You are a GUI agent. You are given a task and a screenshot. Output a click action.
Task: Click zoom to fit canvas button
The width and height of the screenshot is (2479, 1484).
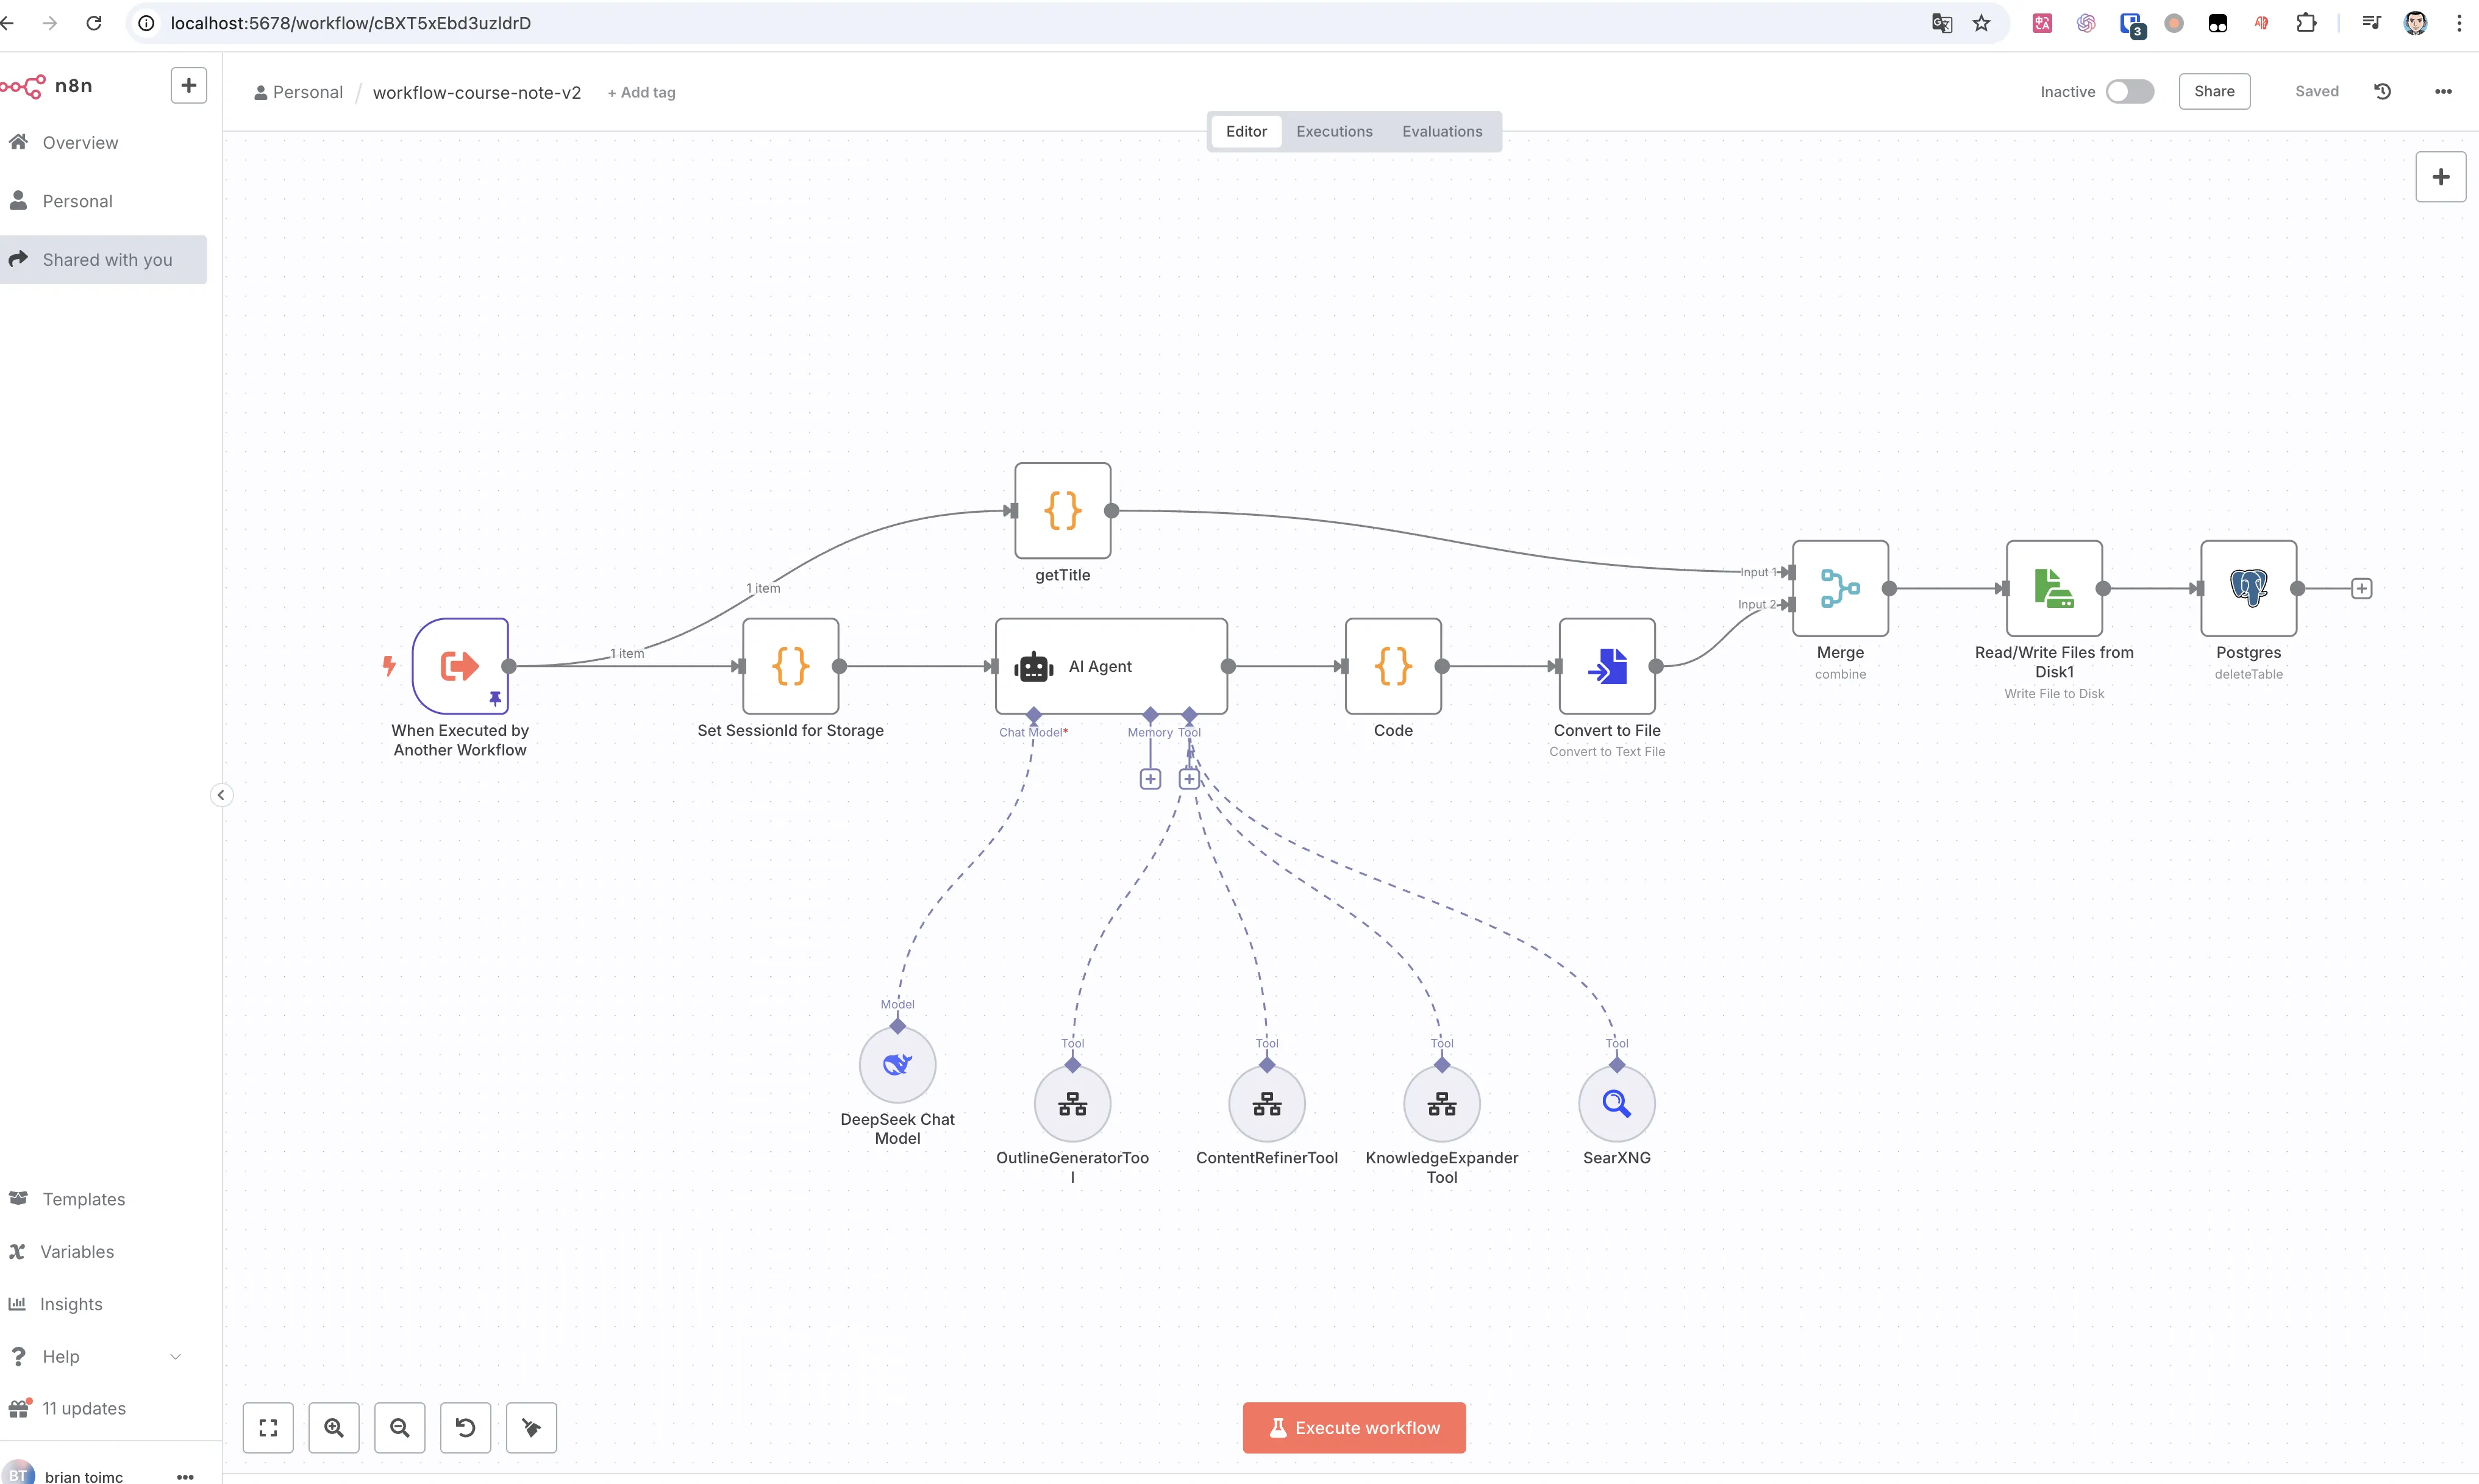268,1427
